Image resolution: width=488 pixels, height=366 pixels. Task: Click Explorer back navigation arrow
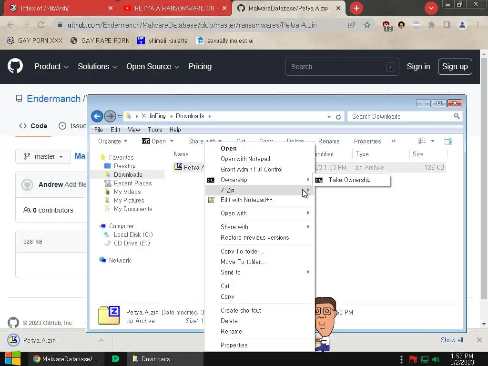click(97, 116)
